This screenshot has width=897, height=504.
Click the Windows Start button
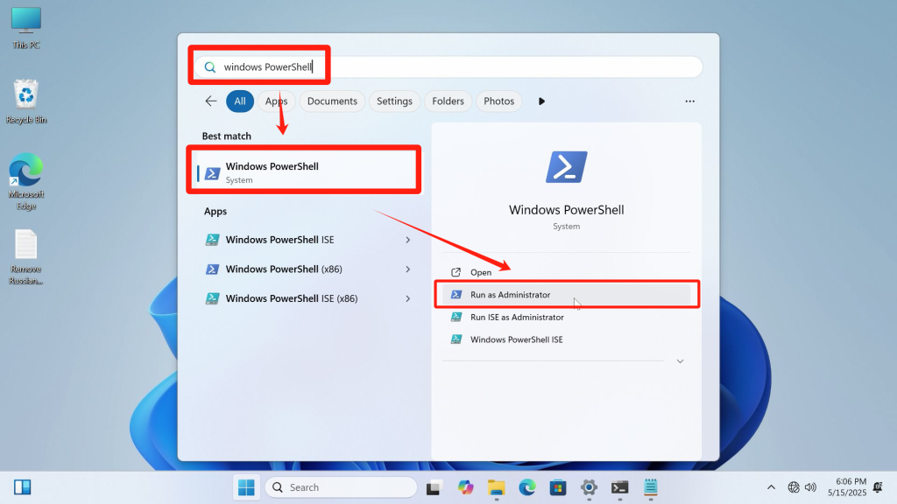point(246,487)
